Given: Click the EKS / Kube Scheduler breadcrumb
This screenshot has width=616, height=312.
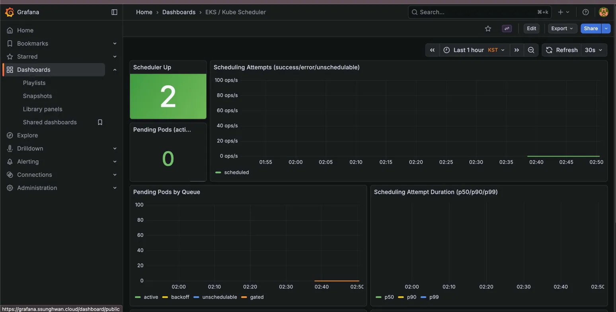Looking at the screenshot, I should [x=236, y=12].
